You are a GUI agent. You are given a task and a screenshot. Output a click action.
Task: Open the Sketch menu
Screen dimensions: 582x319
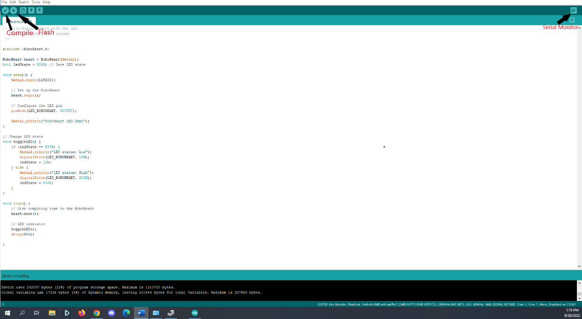pos(24,2)
